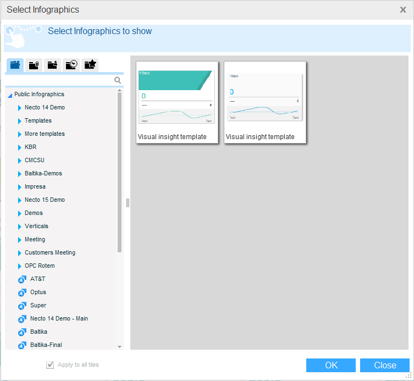Collapse the Public Infographics tree node
414x381 pixels.
(x=10, y=95)
